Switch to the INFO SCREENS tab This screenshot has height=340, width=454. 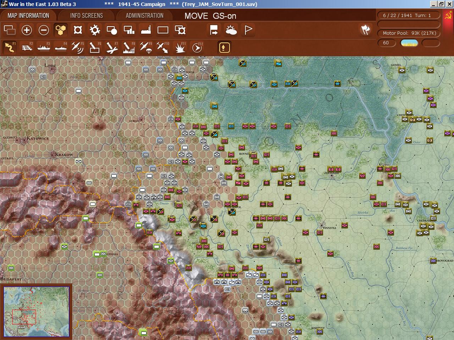pos(87,16)
